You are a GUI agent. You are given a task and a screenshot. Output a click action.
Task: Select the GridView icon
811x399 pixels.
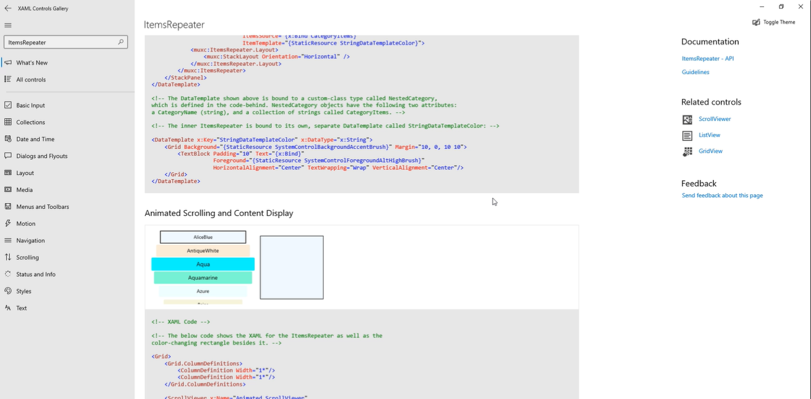[x=687, y=151]
